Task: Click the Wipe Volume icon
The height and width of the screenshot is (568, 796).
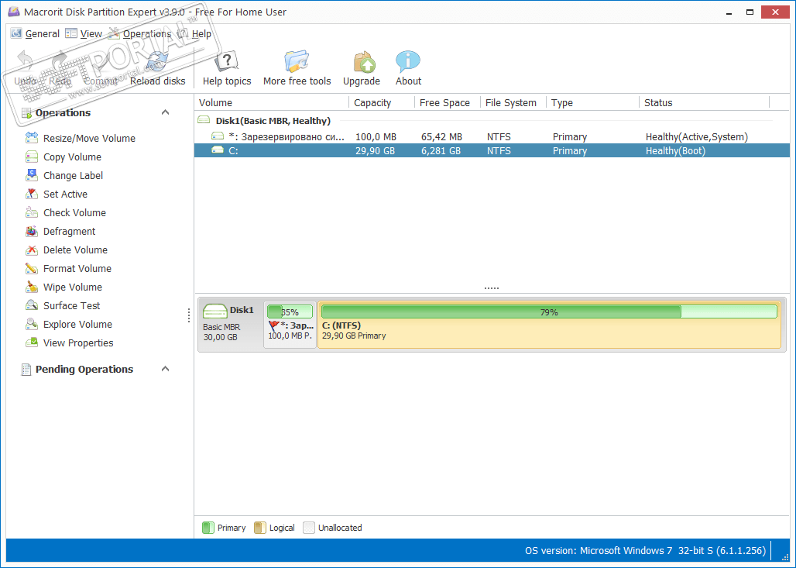Action: (x=32, y=287)
